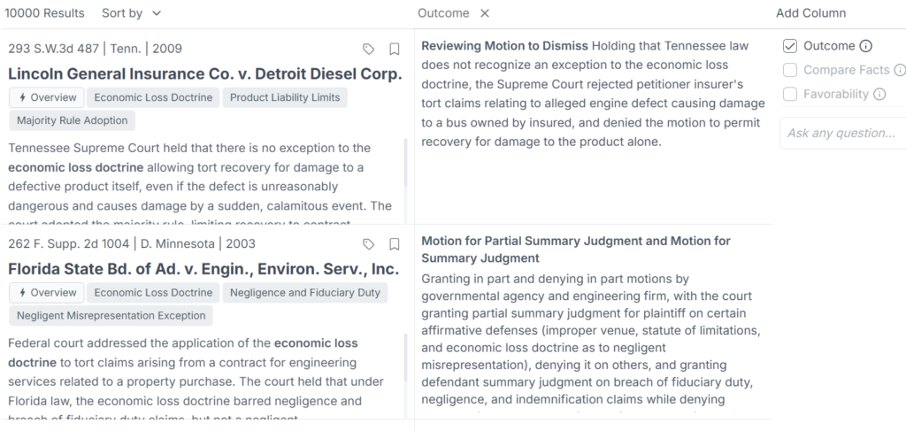Open Overview for Florida State Bd. case

(46, 292)
